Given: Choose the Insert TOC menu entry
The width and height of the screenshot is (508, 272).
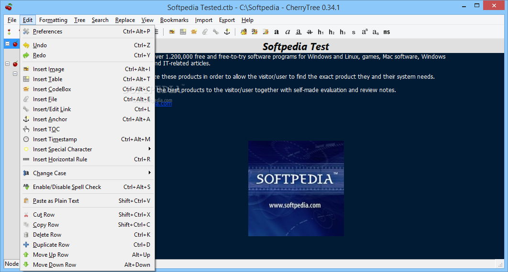Looking at the screenshot, I should click(88, 129).
